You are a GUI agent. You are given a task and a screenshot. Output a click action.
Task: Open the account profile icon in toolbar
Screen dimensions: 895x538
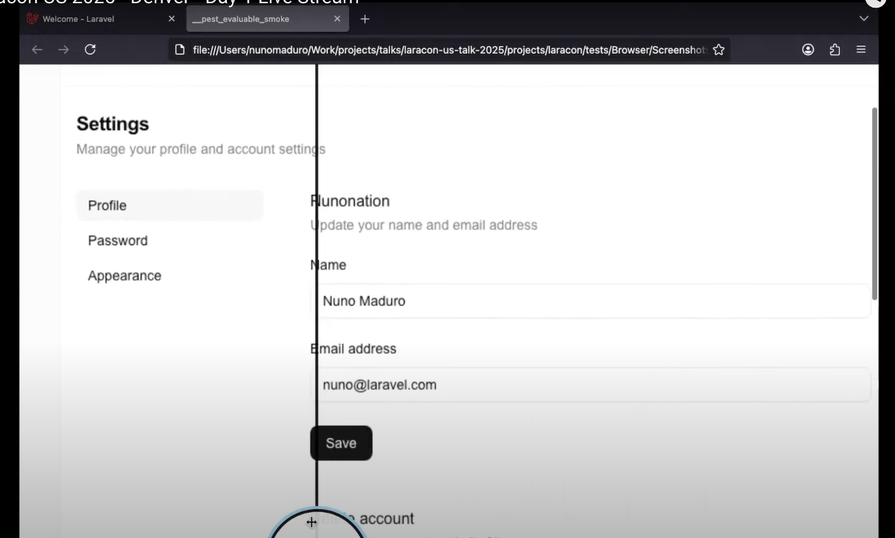pyautogui.click(x=808, y=49)
